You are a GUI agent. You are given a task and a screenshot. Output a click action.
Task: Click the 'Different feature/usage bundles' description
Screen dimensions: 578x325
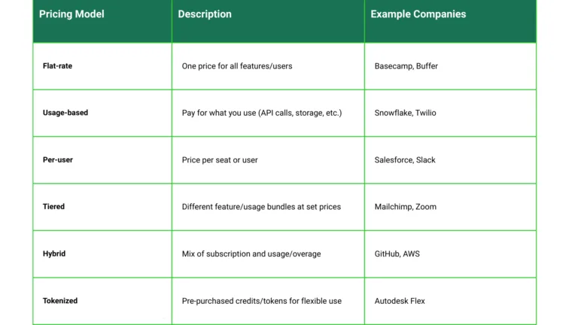pyautogui.click(x=261, y=207)
